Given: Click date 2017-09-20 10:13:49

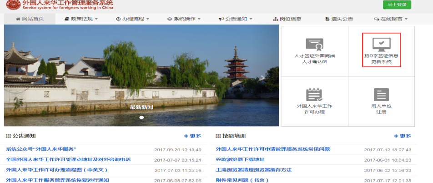Looking at the screenshot, I should [177, 150].
